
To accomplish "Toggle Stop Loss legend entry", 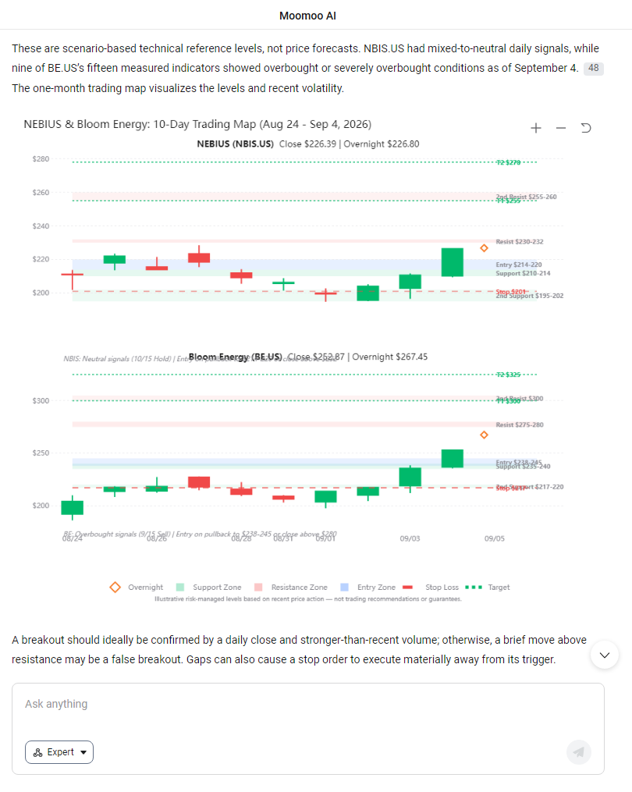I will [x=431, y=588].
